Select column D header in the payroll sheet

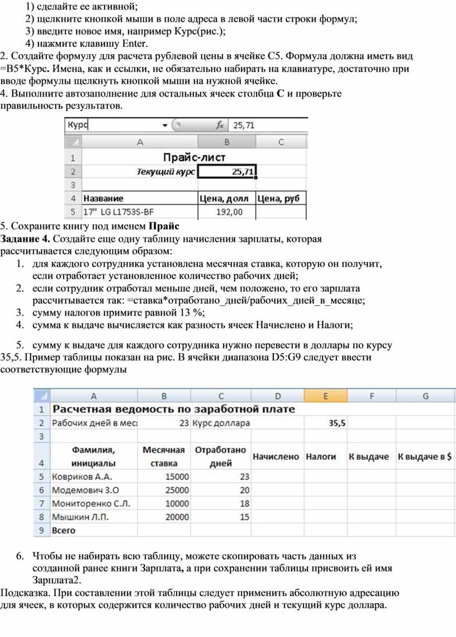[x=277, y=396]
